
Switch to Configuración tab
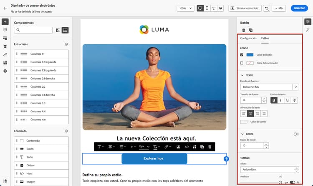click(x=248, y=38)
